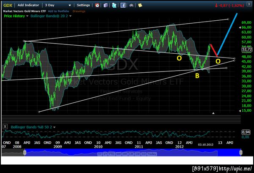The height and width of the screenshot is (173, 254).
Task: Click Market Vectors Gold Miners ETF title
Action: [25, 11]
